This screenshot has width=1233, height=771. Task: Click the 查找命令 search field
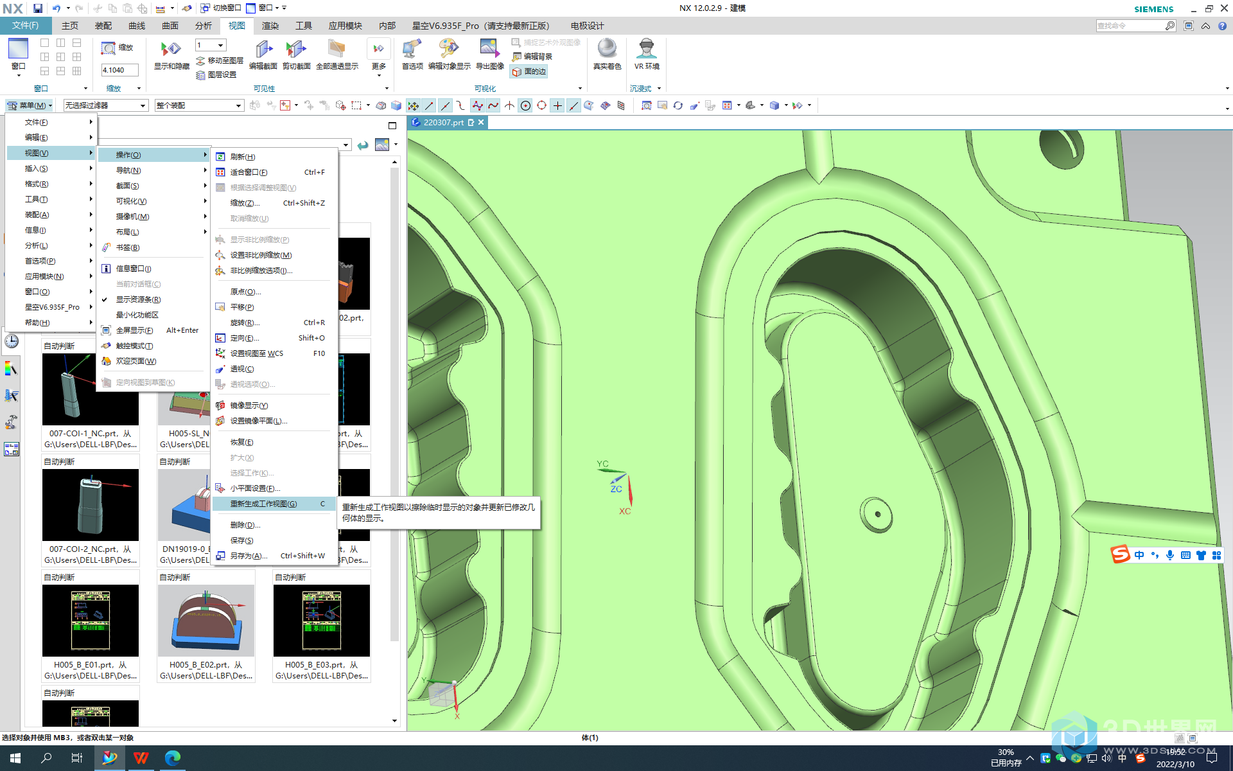(x=1130, y=26)
